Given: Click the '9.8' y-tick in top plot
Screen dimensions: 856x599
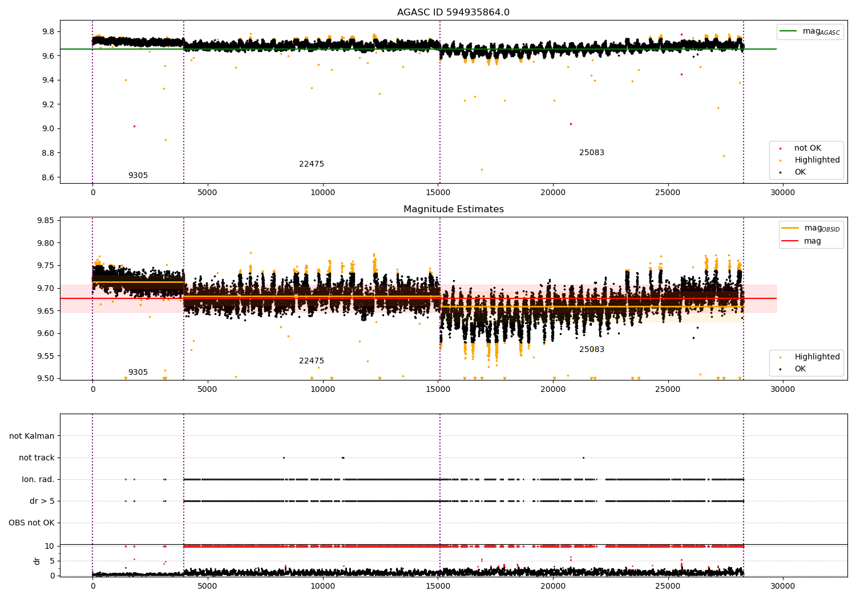Looking at the screenshot, I should [49, 31].
